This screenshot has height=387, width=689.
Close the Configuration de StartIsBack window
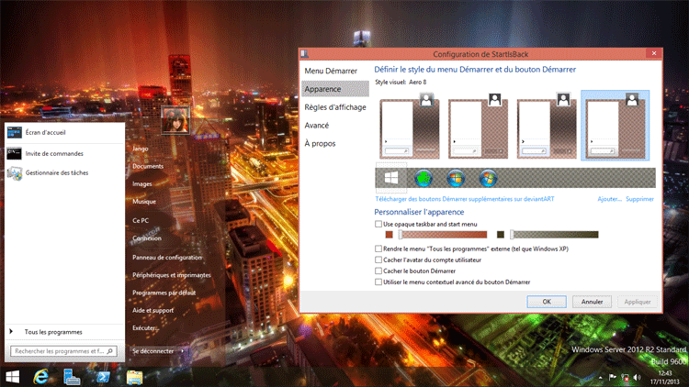tap(654, 53)
